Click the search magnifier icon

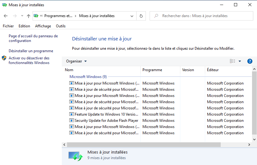point(156,16)
